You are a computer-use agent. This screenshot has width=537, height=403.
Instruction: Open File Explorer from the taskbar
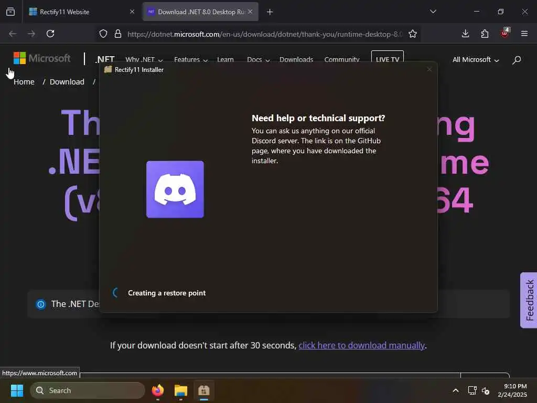181,390
